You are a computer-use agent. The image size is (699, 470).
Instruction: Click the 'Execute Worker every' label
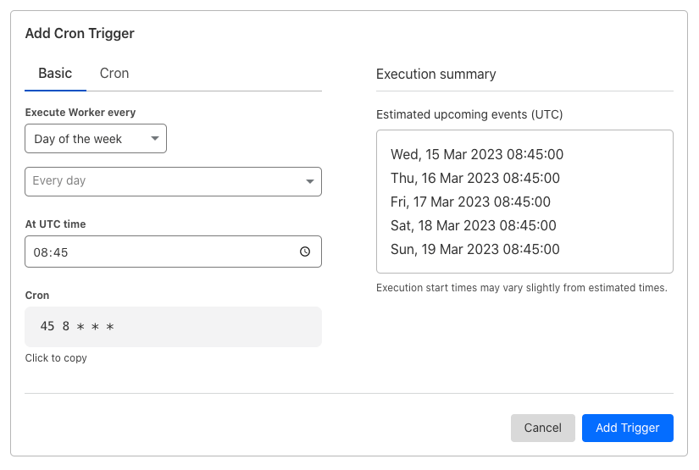[80, 113]
